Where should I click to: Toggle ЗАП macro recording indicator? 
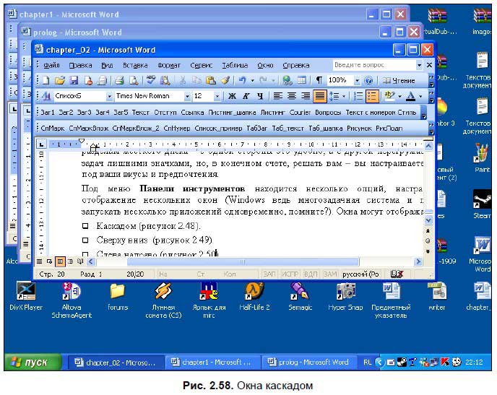[269, 274]
